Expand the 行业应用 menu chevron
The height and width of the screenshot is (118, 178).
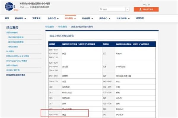tap(92, 18)
